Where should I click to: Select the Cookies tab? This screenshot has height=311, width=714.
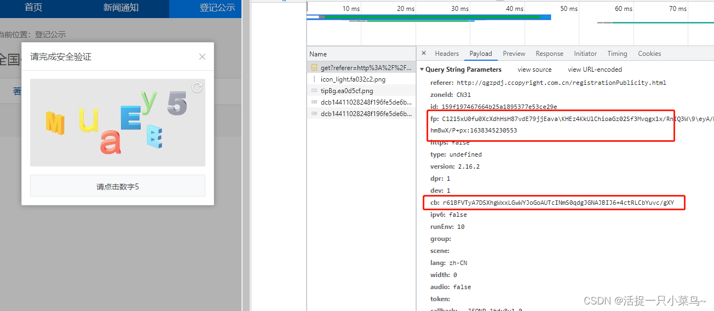coord(649,54)
